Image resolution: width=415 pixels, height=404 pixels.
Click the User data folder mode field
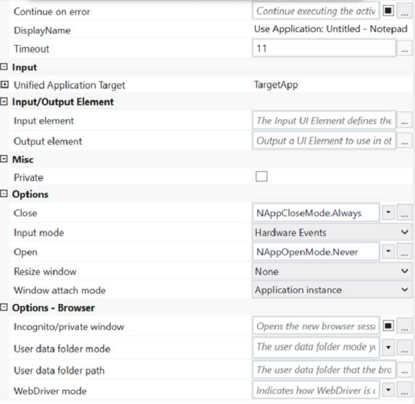(x=316, y=347)
